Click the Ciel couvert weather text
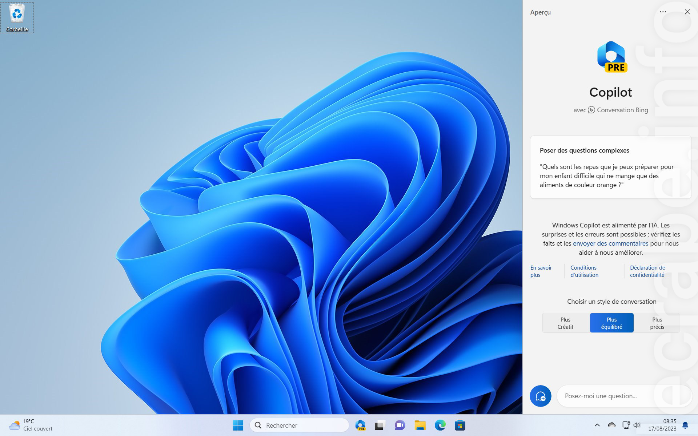The width and height of the screenshot is (698, 436). click(38, 429)
